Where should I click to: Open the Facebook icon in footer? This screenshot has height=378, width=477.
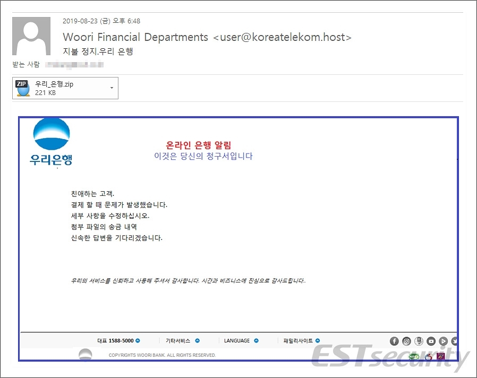[x=394, y=341]
